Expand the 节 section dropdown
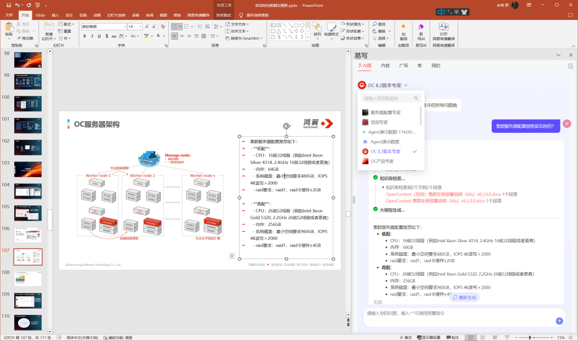The width and height of the screenshot is (578, 341). (64, 39)
